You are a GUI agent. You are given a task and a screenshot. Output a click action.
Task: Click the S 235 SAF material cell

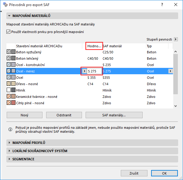point(107,65)
